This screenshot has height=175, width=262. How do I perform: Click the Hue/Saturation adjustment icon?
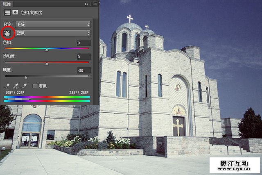[7, 13]
